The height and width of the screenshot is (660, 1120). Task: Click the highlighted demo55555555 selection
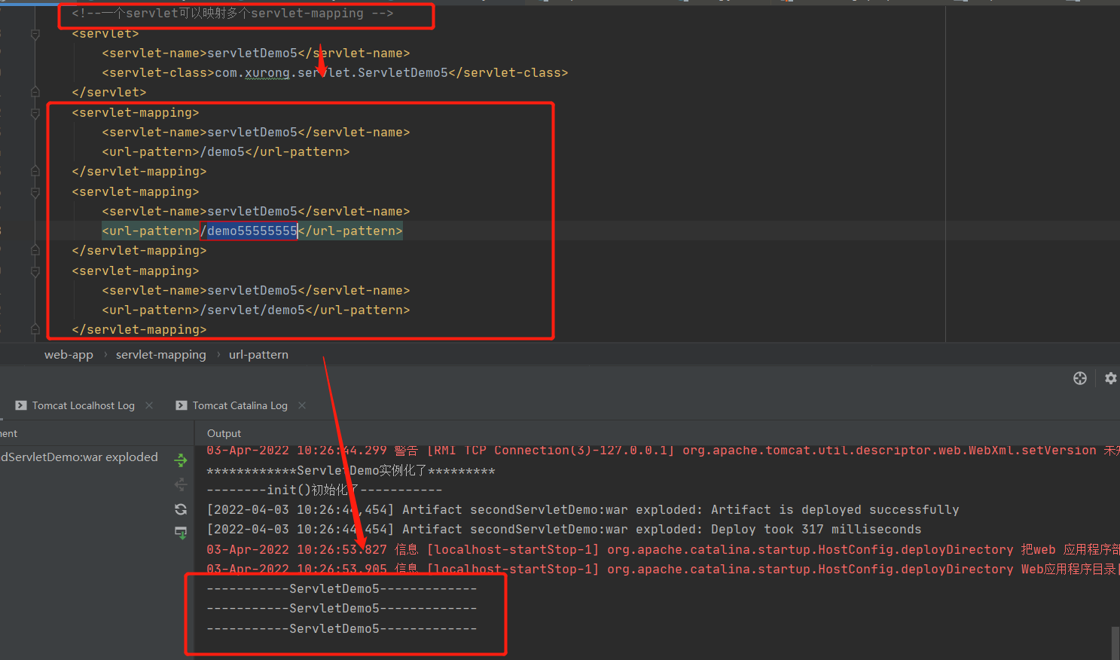[252, 231]
